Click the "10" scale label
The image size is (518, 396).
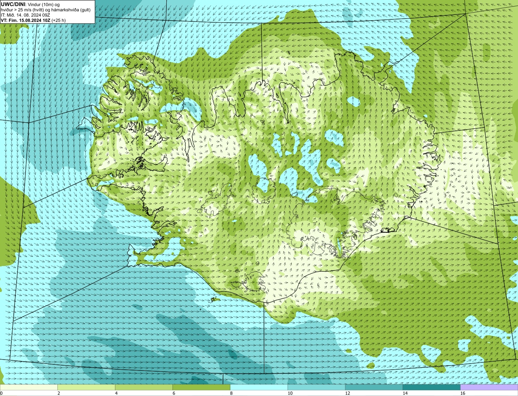tap(290, 393)
